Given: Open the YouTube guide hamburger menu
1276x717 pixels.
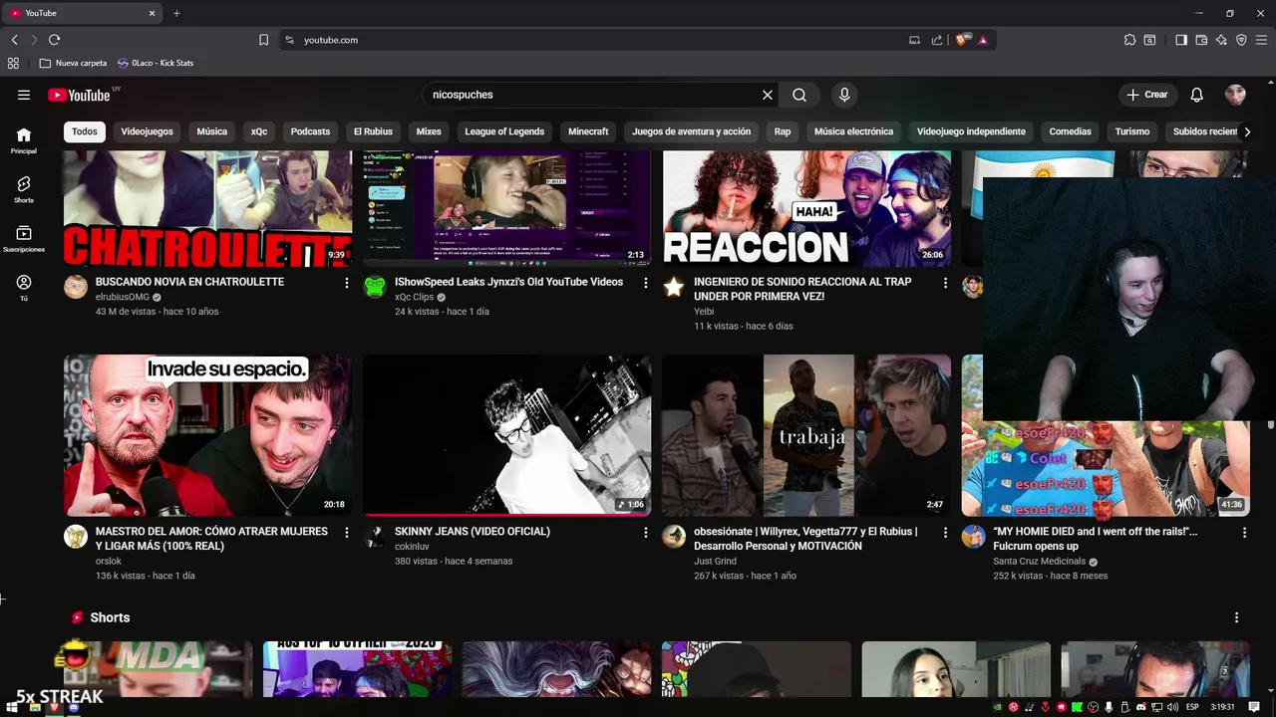Looking at the screenshot, I should pyautogui.click(x=24, y=95).
